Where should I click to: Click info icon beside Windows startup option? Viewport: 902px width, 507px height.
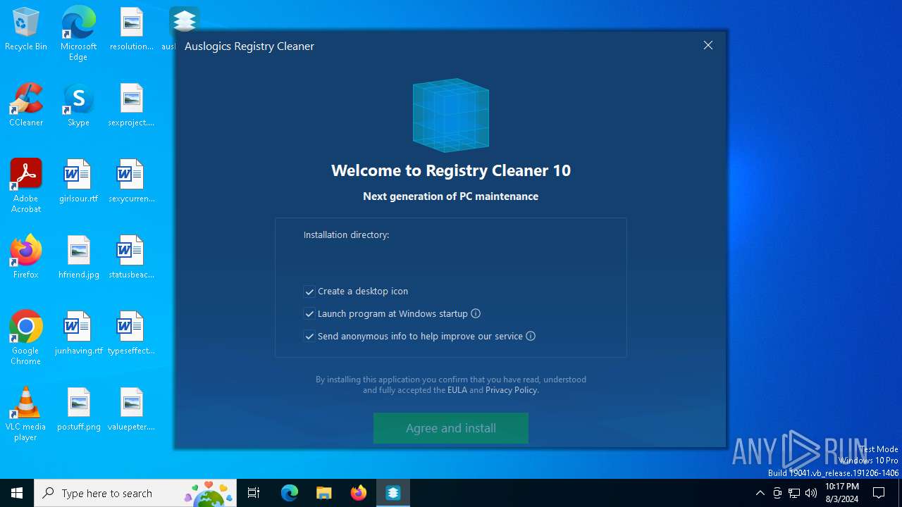coord(476,313)
